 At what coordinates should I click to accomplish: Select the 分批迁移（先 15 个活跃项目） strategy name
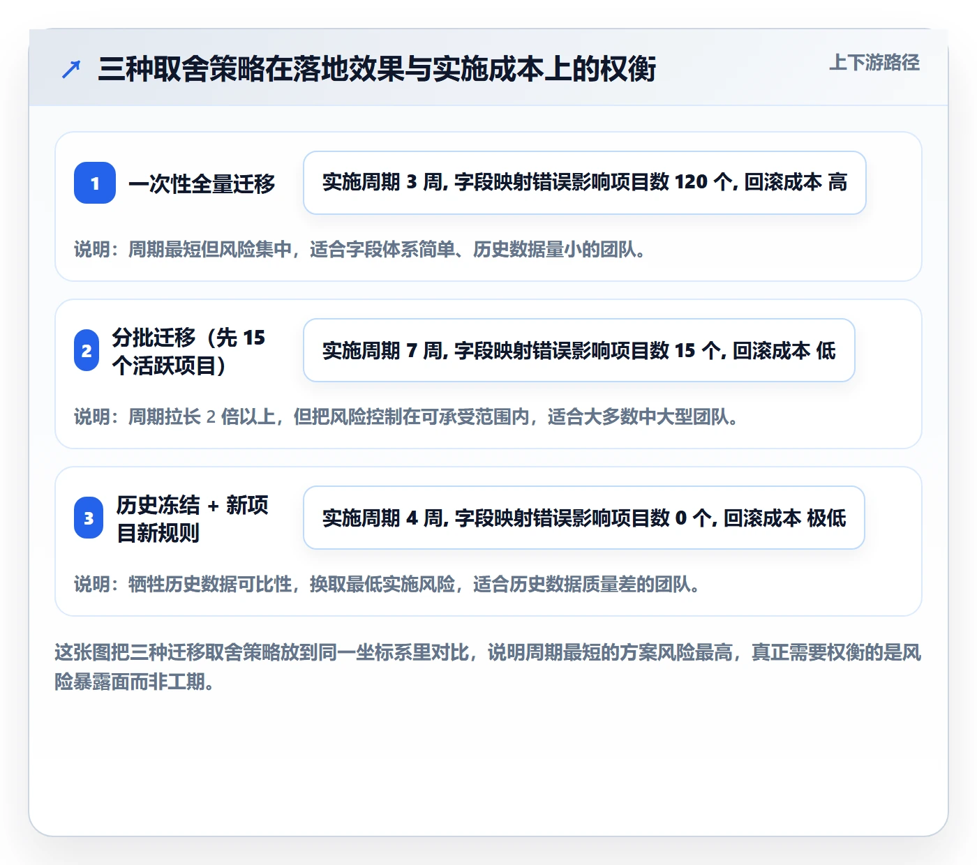(x=188, y=351)
